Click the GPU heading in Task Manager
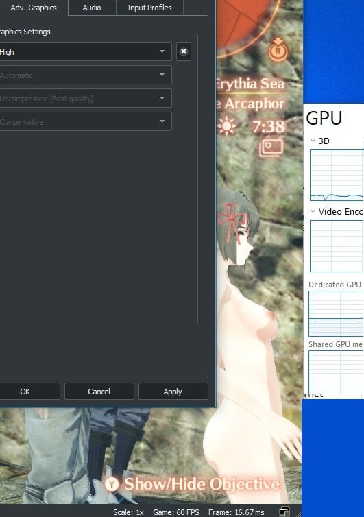Viewport: 364px width, 517px height. click(x=324, y=119)
